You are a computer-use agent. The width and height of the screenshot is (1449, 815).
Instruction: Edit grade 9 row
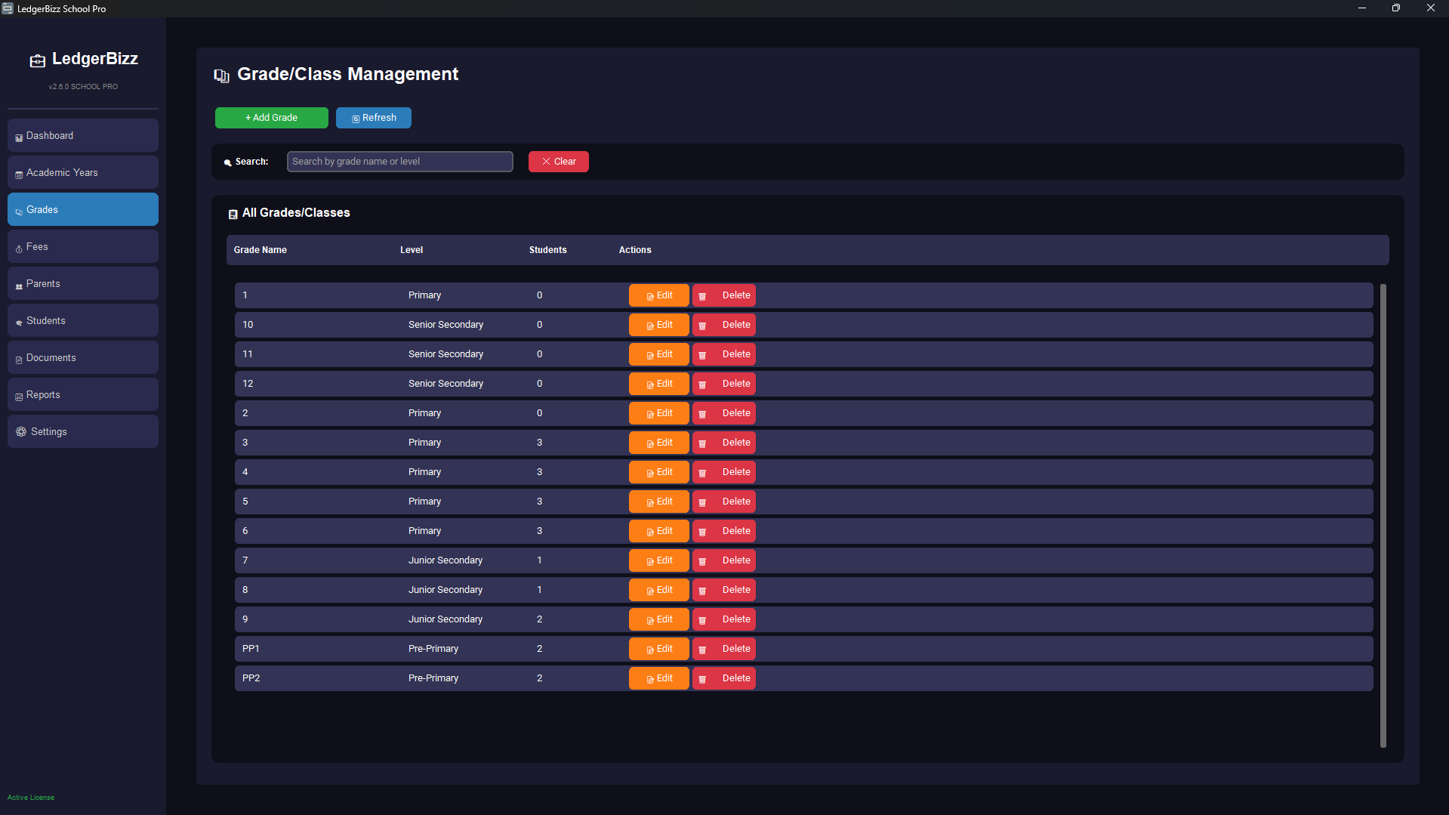659,619
